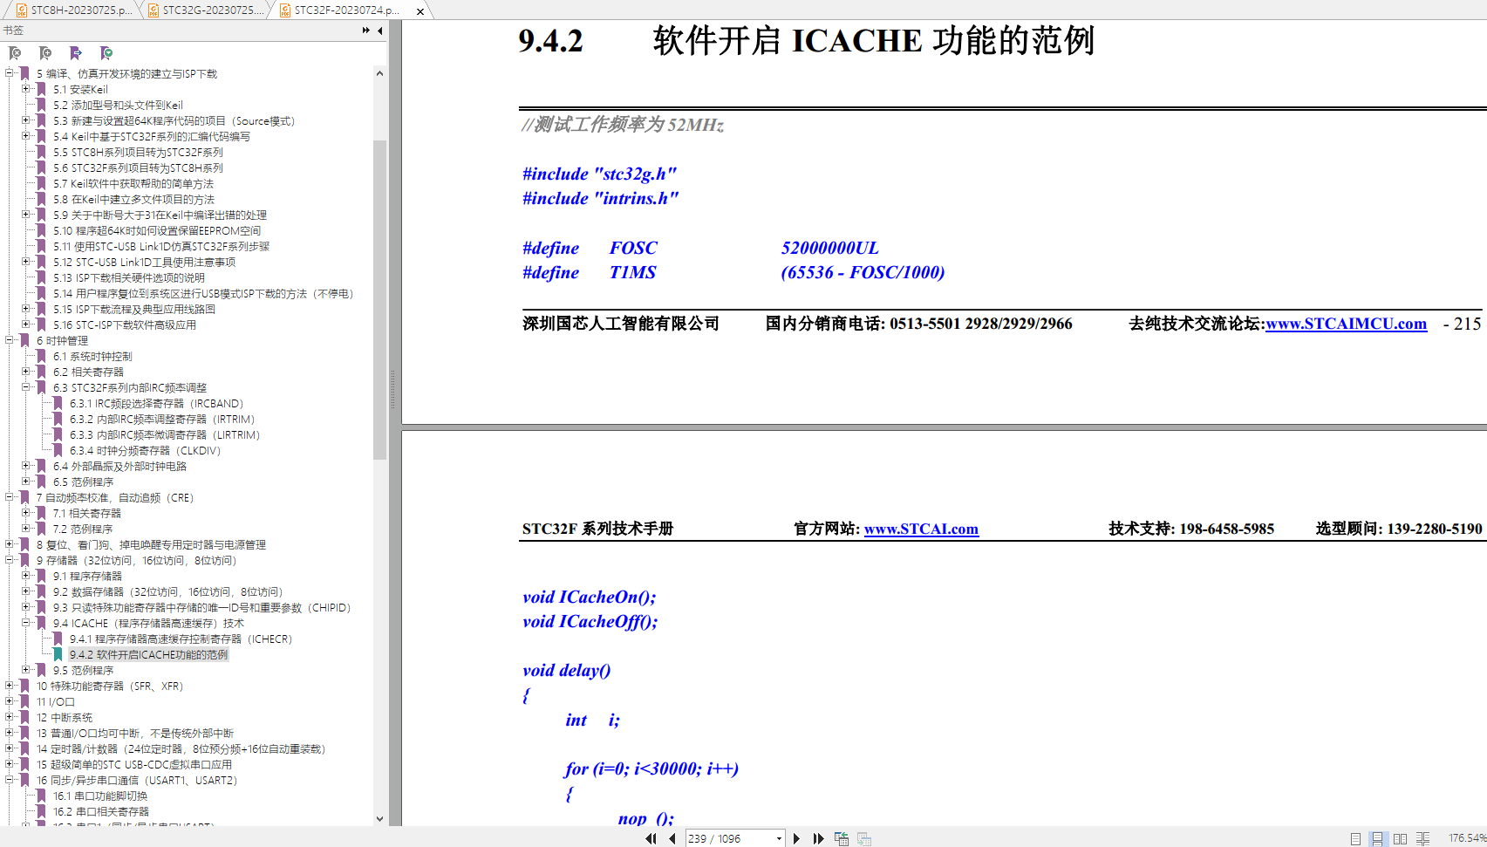Go to the previous page
The image size is (1487, 847).
(x=672, y=838)
